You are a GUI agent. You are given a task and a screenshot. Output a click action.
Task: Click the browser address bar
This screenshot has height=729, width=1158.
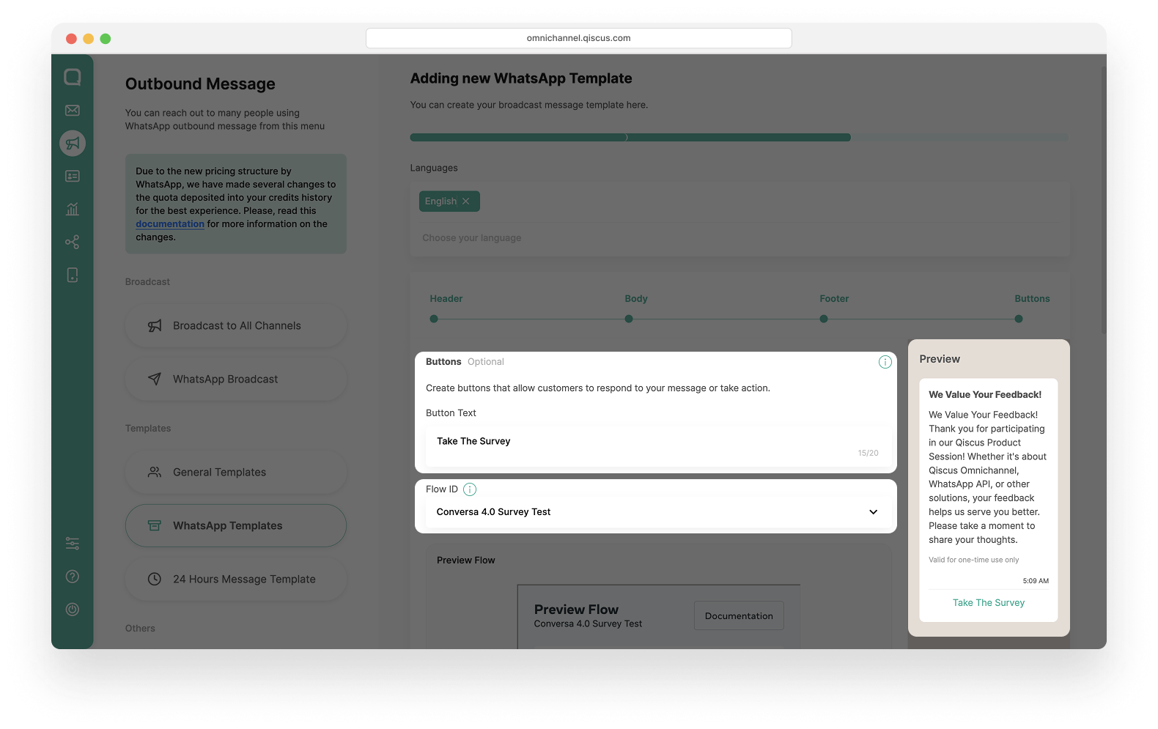point(579,38)
